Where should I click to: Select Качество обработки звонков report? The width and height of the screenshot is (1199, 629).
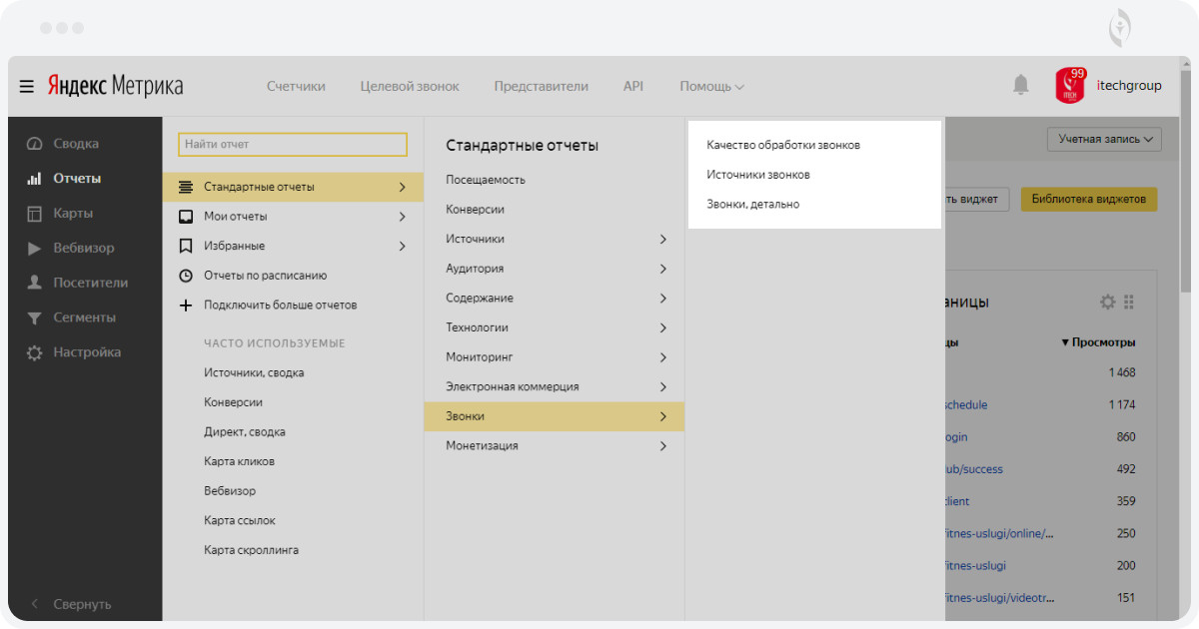pyautogui.click(x=783, y=146)
